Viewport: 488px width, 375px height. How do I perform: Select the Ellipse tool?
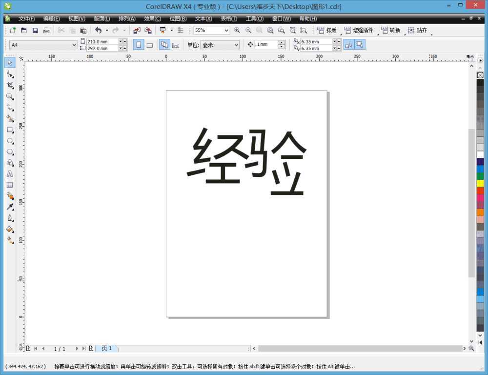(x=10, y=141)
